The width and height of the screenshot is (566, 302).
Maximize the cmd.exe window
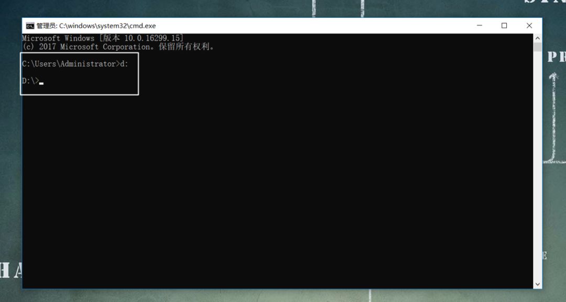(x=504, y=26)
